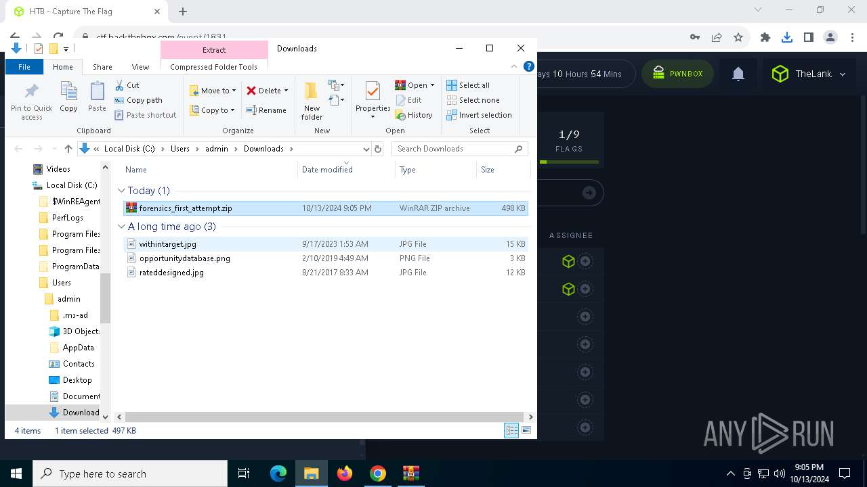Click the Edit command in Open group
The height and width of the screenshot is (487, 867).
[408, 100]
